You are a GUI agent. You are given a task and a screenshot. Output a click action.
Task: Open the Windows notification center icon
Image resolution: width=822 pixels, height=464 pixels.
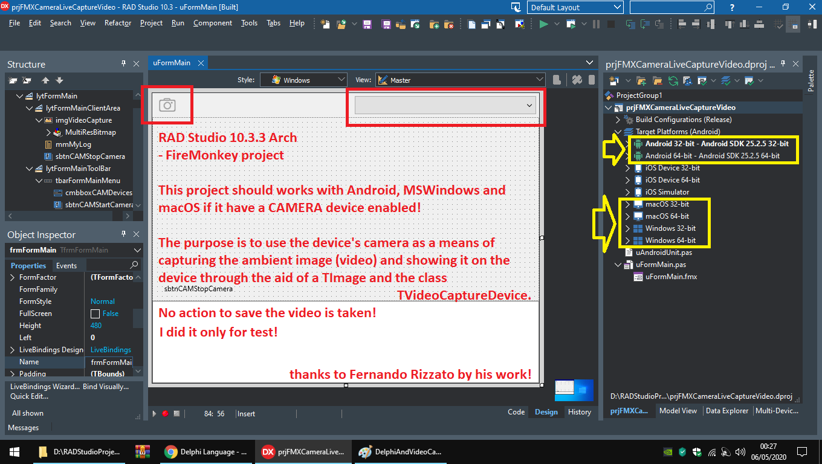coord(801,451)
